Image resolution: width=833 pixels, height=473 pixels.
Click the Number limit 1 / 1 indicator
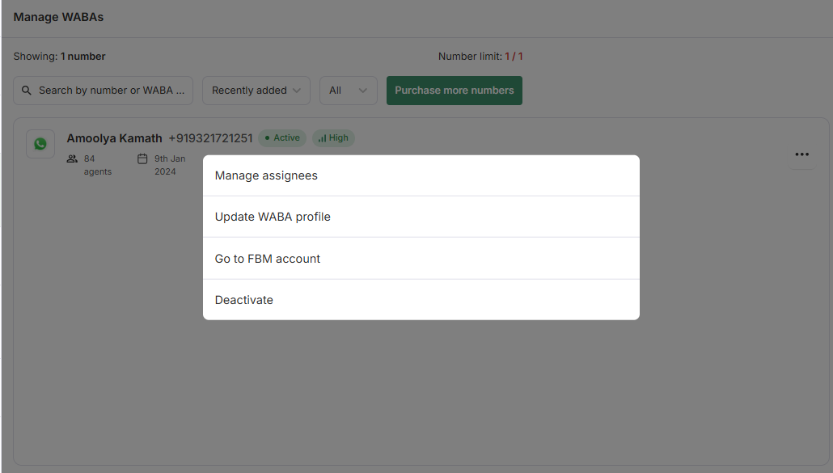pos(480,57)
